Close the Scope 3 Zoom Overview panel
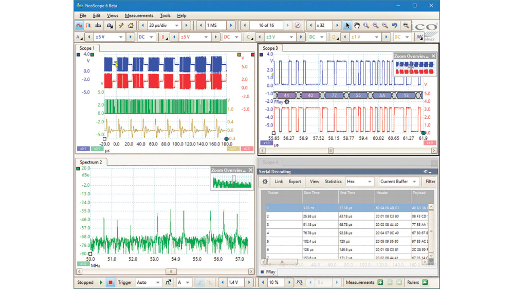Screen dimensions: 513x289 (x=433, y=56)
